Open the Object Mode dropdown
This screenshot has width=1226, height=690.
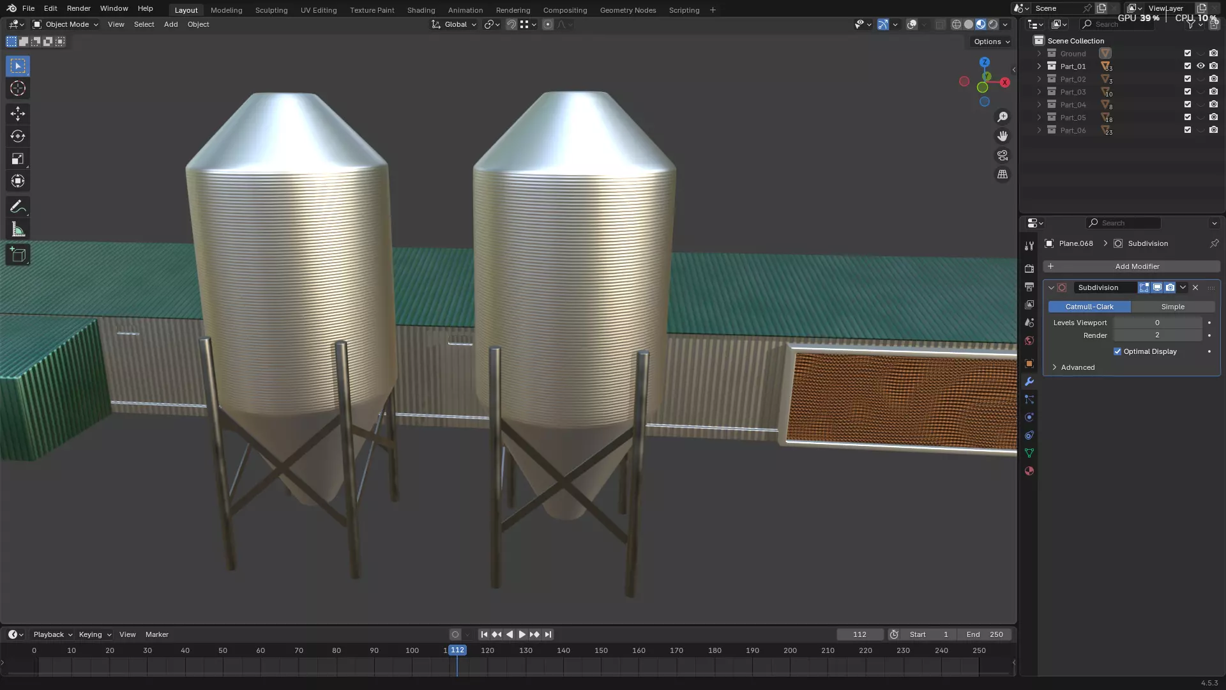65,24
